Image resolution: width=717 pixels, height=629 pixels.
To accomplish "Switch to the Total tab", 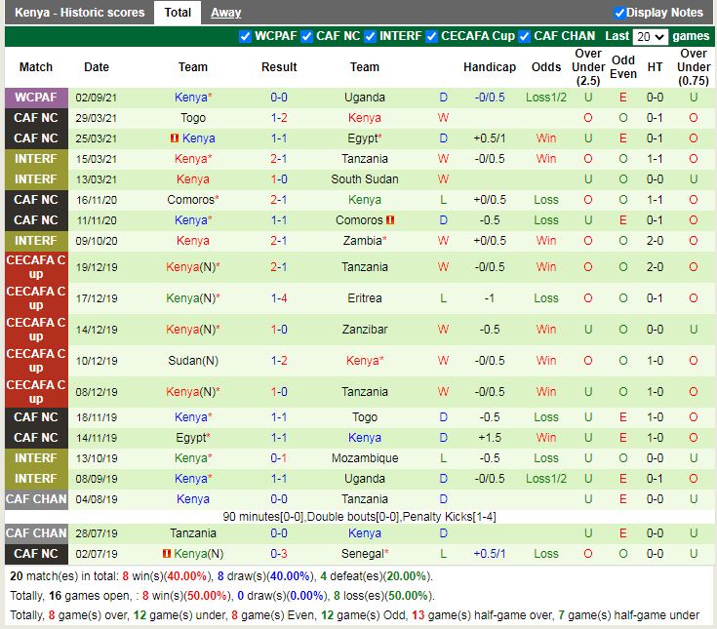I will tap(178, 13).
